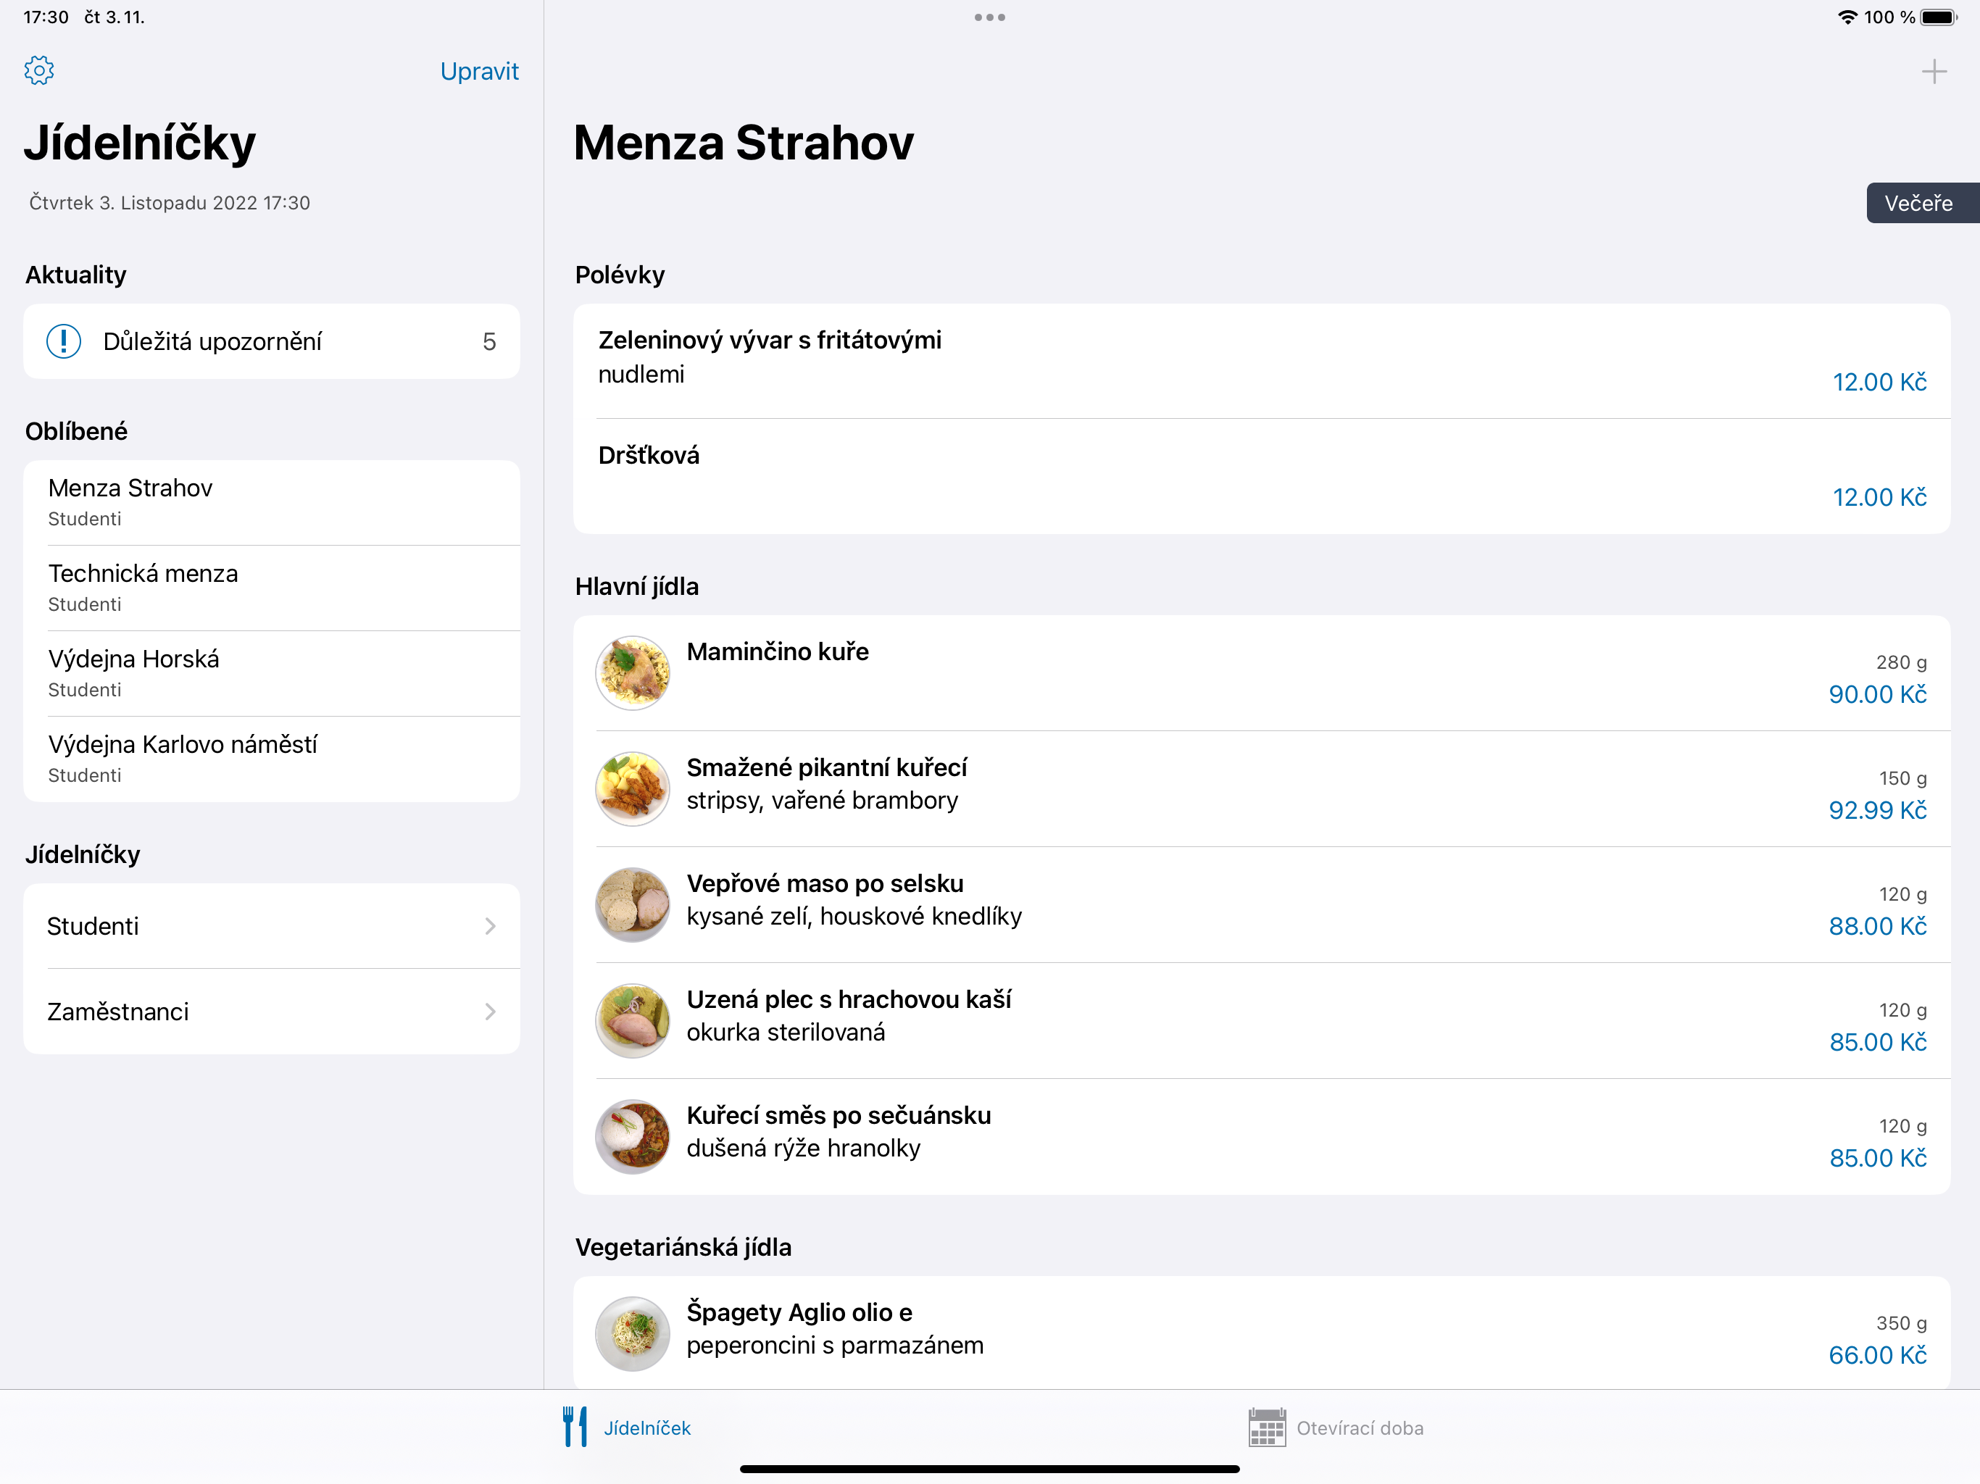Screen dimensions: 1980x1484
Task: Select the Dršťková soup row
Action: (1260, 475)
